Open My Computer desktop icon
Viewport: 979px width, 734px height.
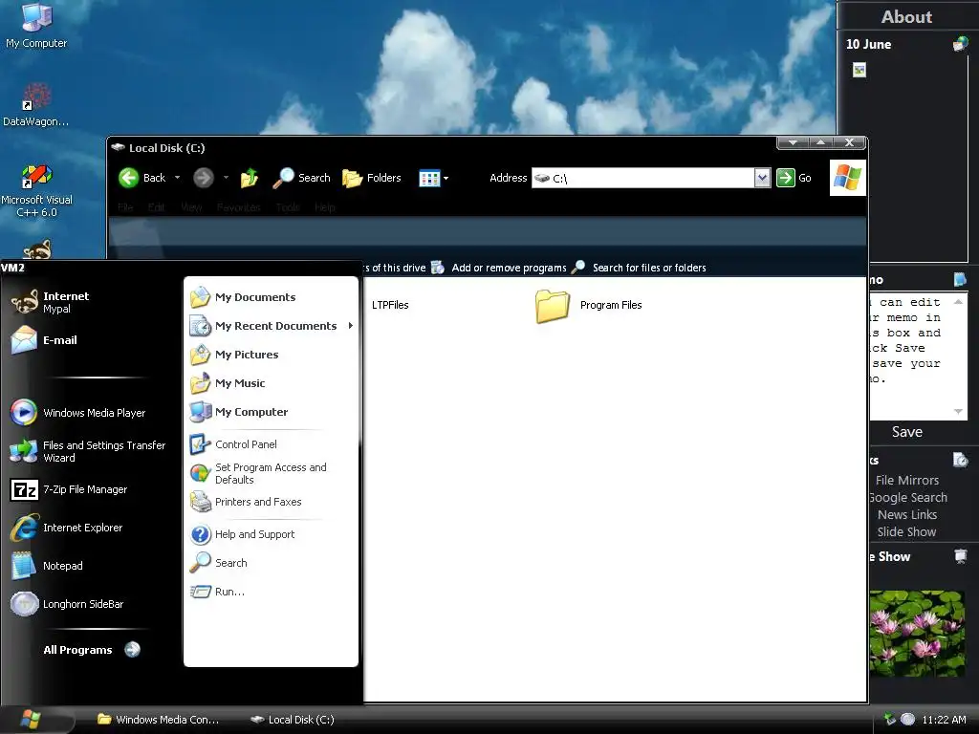[x=36, y=25]
